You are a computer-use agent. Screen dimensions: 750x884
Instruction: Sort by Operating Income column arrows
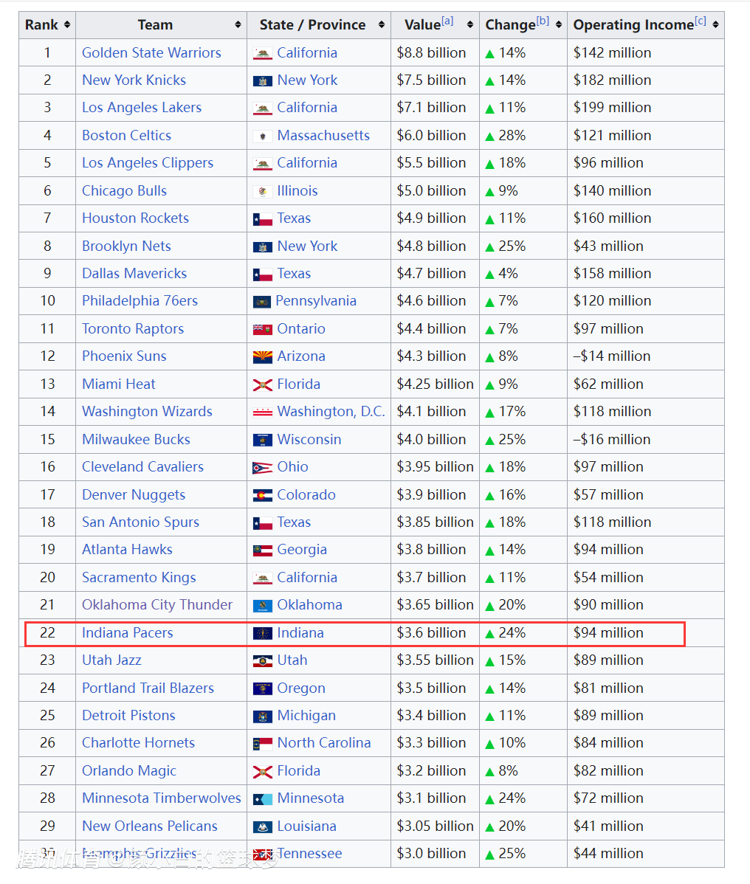715,25
